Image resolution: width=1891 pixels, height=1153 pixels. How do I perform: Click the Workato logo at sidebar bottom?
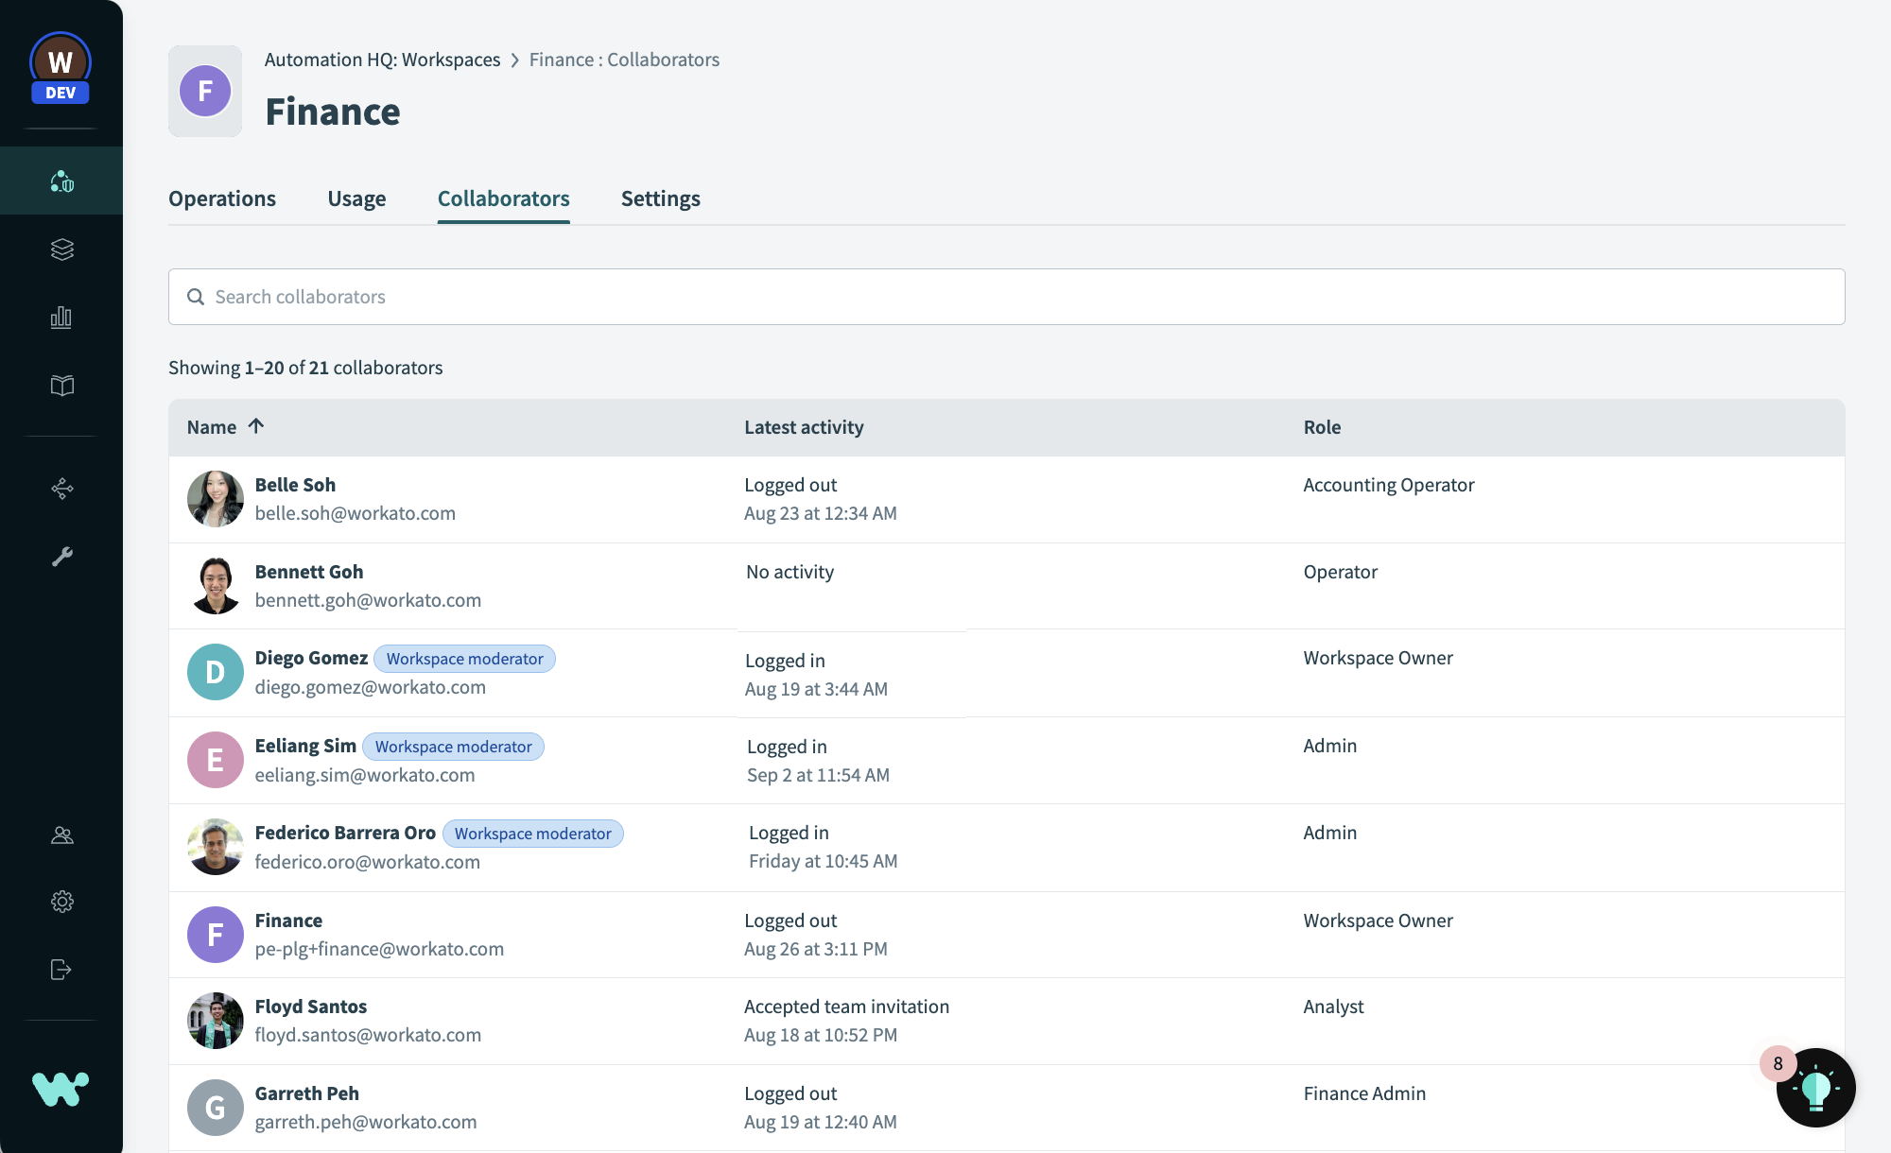point(61,1089)
